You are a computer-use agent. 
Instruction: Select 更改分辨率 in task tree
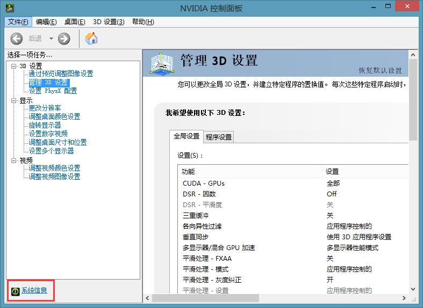pyautogui.click(x=45, y=108)
